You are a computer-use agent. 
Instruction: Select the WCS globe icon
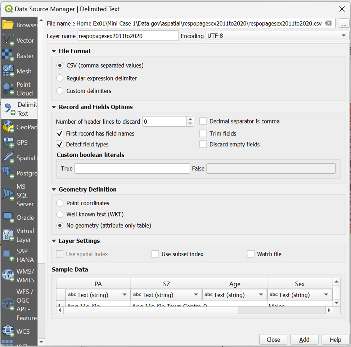(x=8, y=331)
